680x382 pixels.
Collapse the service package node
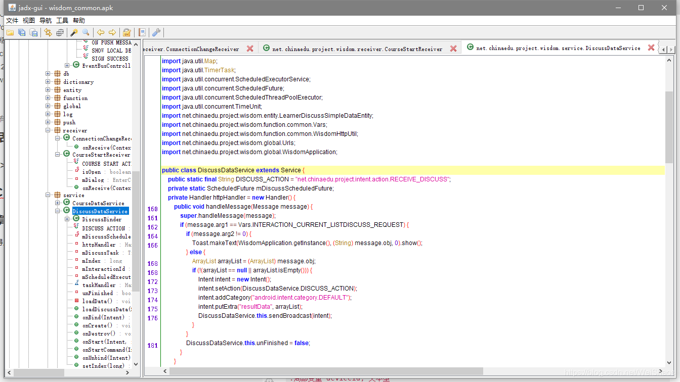click(48, 195)
